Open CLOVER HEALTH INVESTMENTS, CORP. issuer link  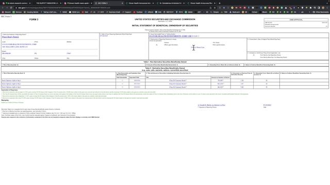171,36
